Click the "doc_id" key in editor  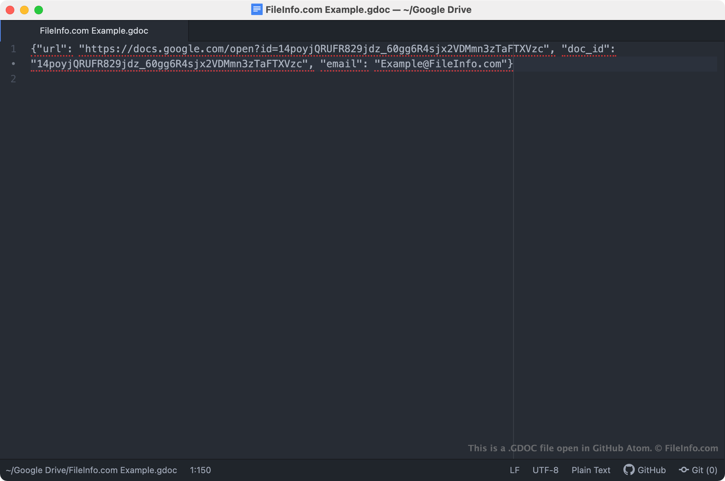pos(585,49)
